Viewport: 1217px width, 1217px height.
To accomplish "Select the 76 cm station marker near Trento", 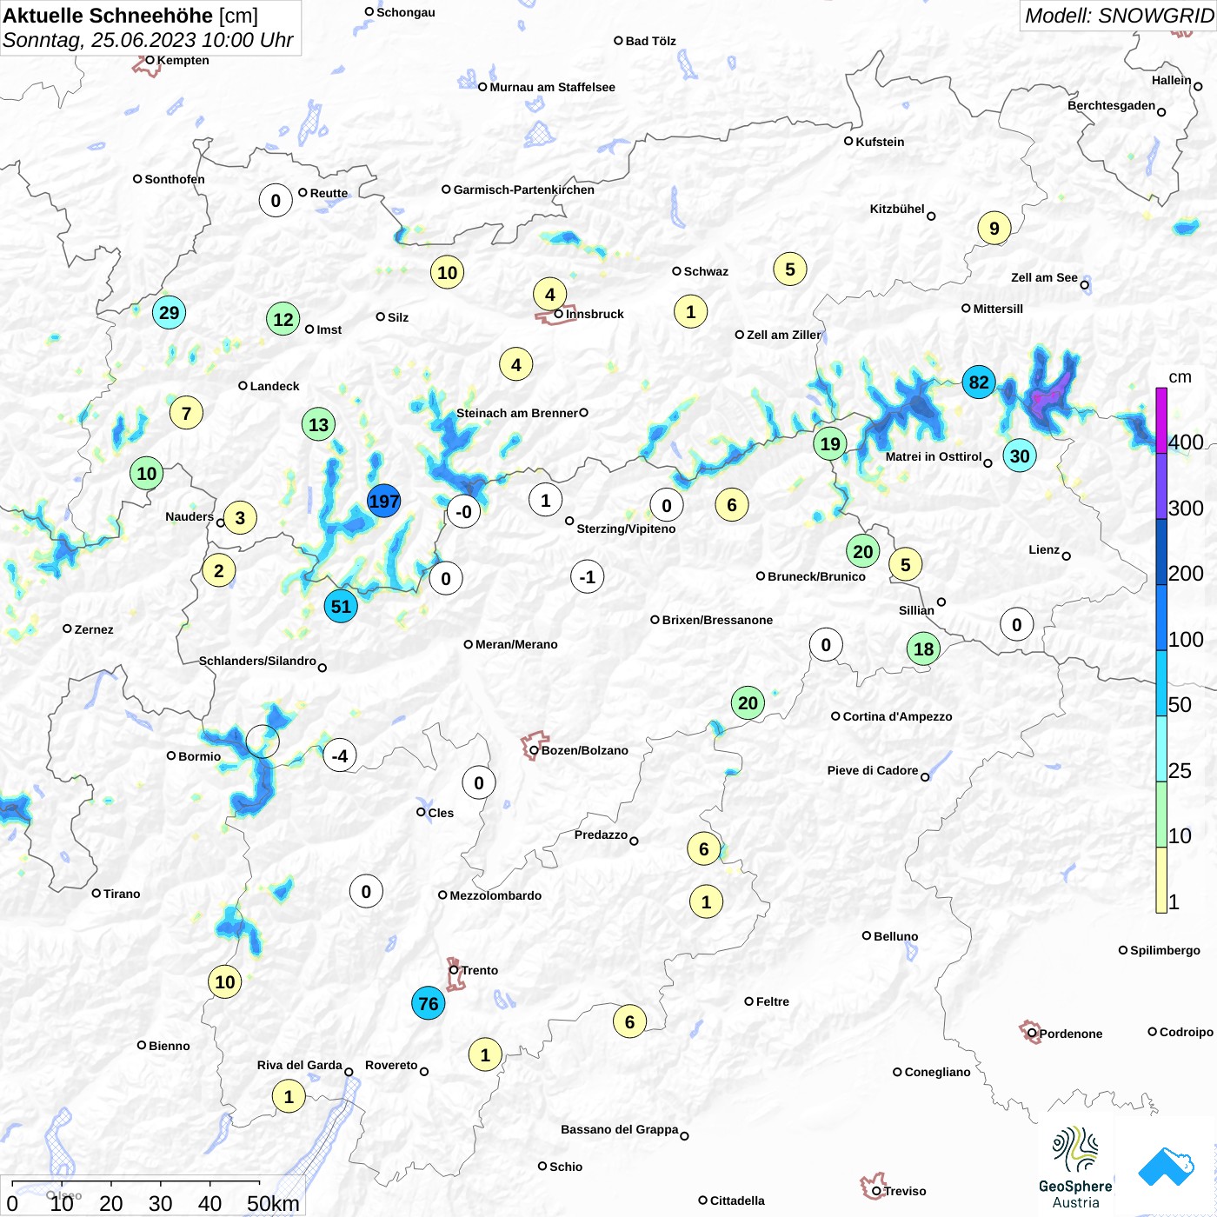I will click(x=429, y=1003).
